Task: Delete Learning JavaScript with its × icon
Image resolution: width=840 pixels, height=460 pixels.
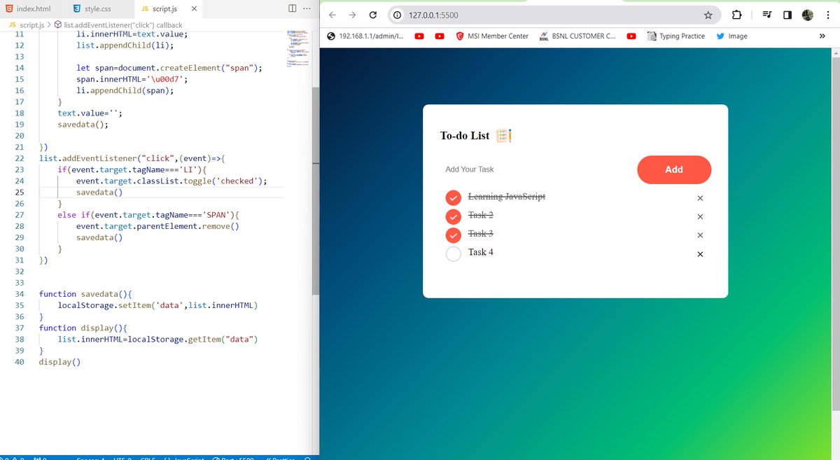Action: pos(700,198)
